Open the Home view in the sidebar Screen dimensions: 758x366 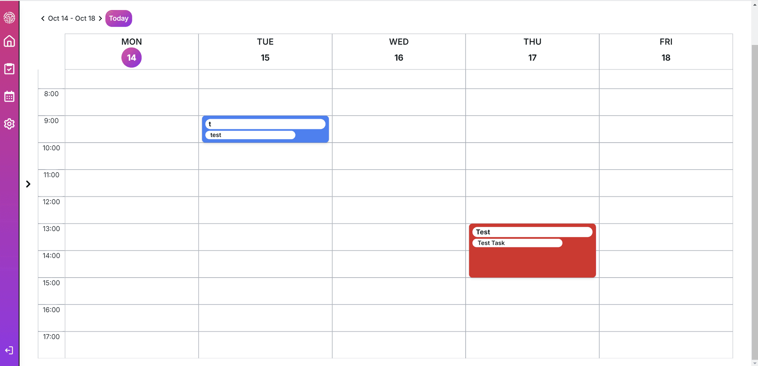pyautogui.click(x=9, y=41)
